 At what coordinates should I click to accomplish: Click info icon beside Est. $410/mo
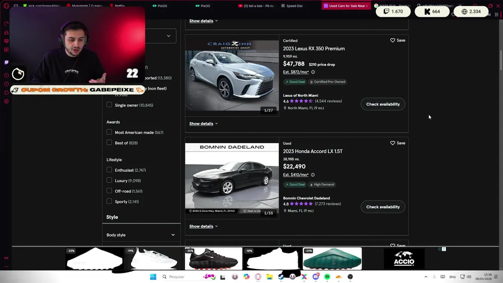pos(313,175)
